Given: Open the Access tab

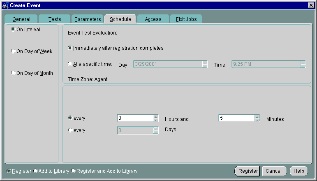Looking at the screenshot, I should (x=153, y=19).
